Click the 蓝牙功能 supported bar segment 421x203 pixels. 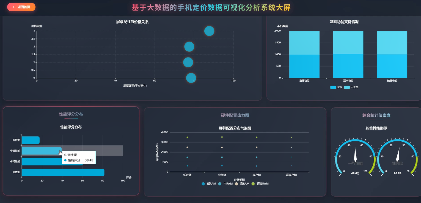pyautogui.click(x=304, y=66)
